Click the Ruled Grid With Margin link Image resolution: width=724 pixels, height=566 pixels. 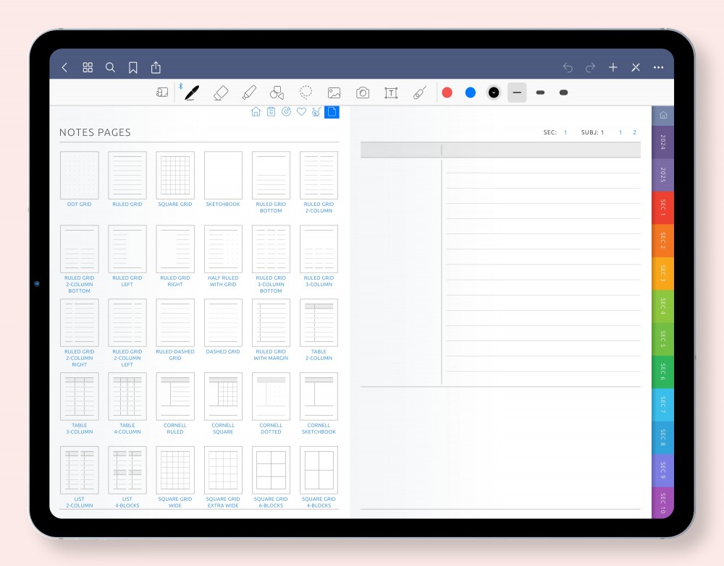click(271, 355)
